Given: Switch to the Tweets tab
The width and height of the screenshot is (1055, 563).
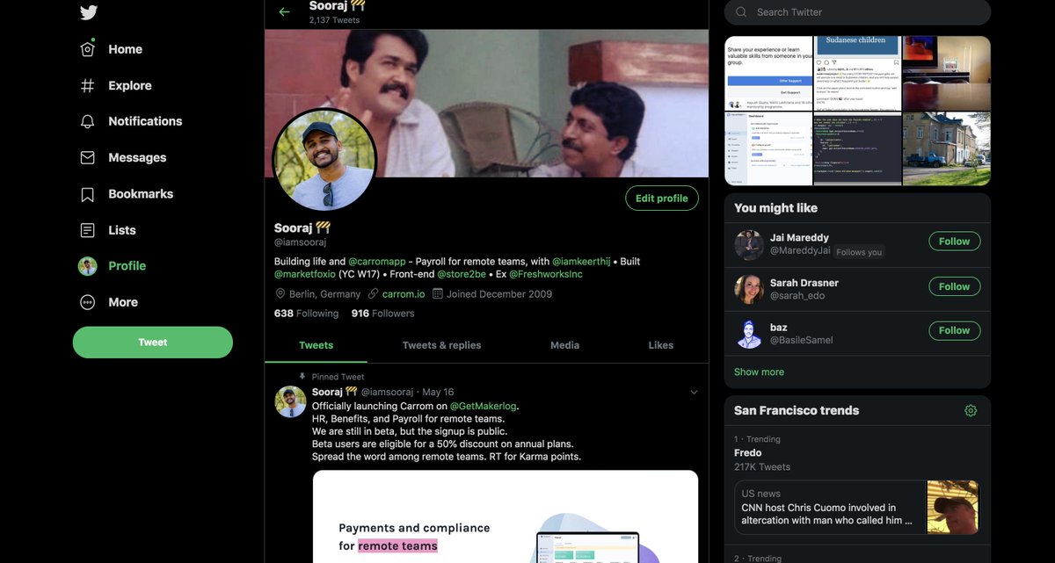Looking at the screenshot, I should coord(316,345).
